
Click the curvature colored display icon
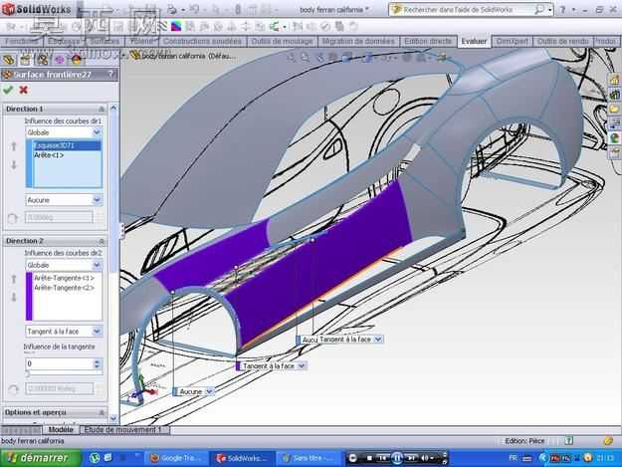point(176,26)
